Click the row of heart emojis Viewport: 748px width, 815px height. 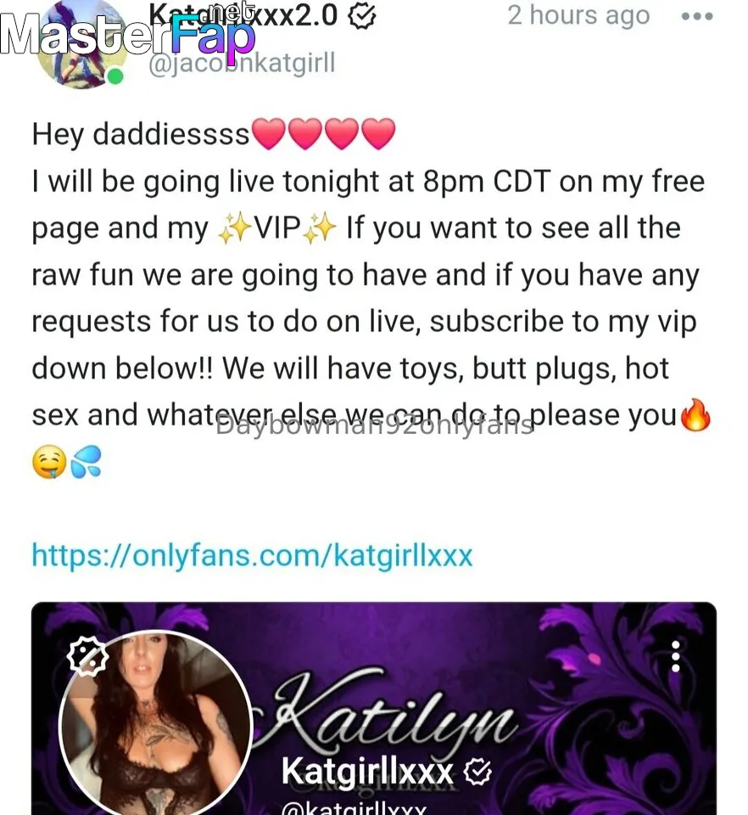click(323, 133)
